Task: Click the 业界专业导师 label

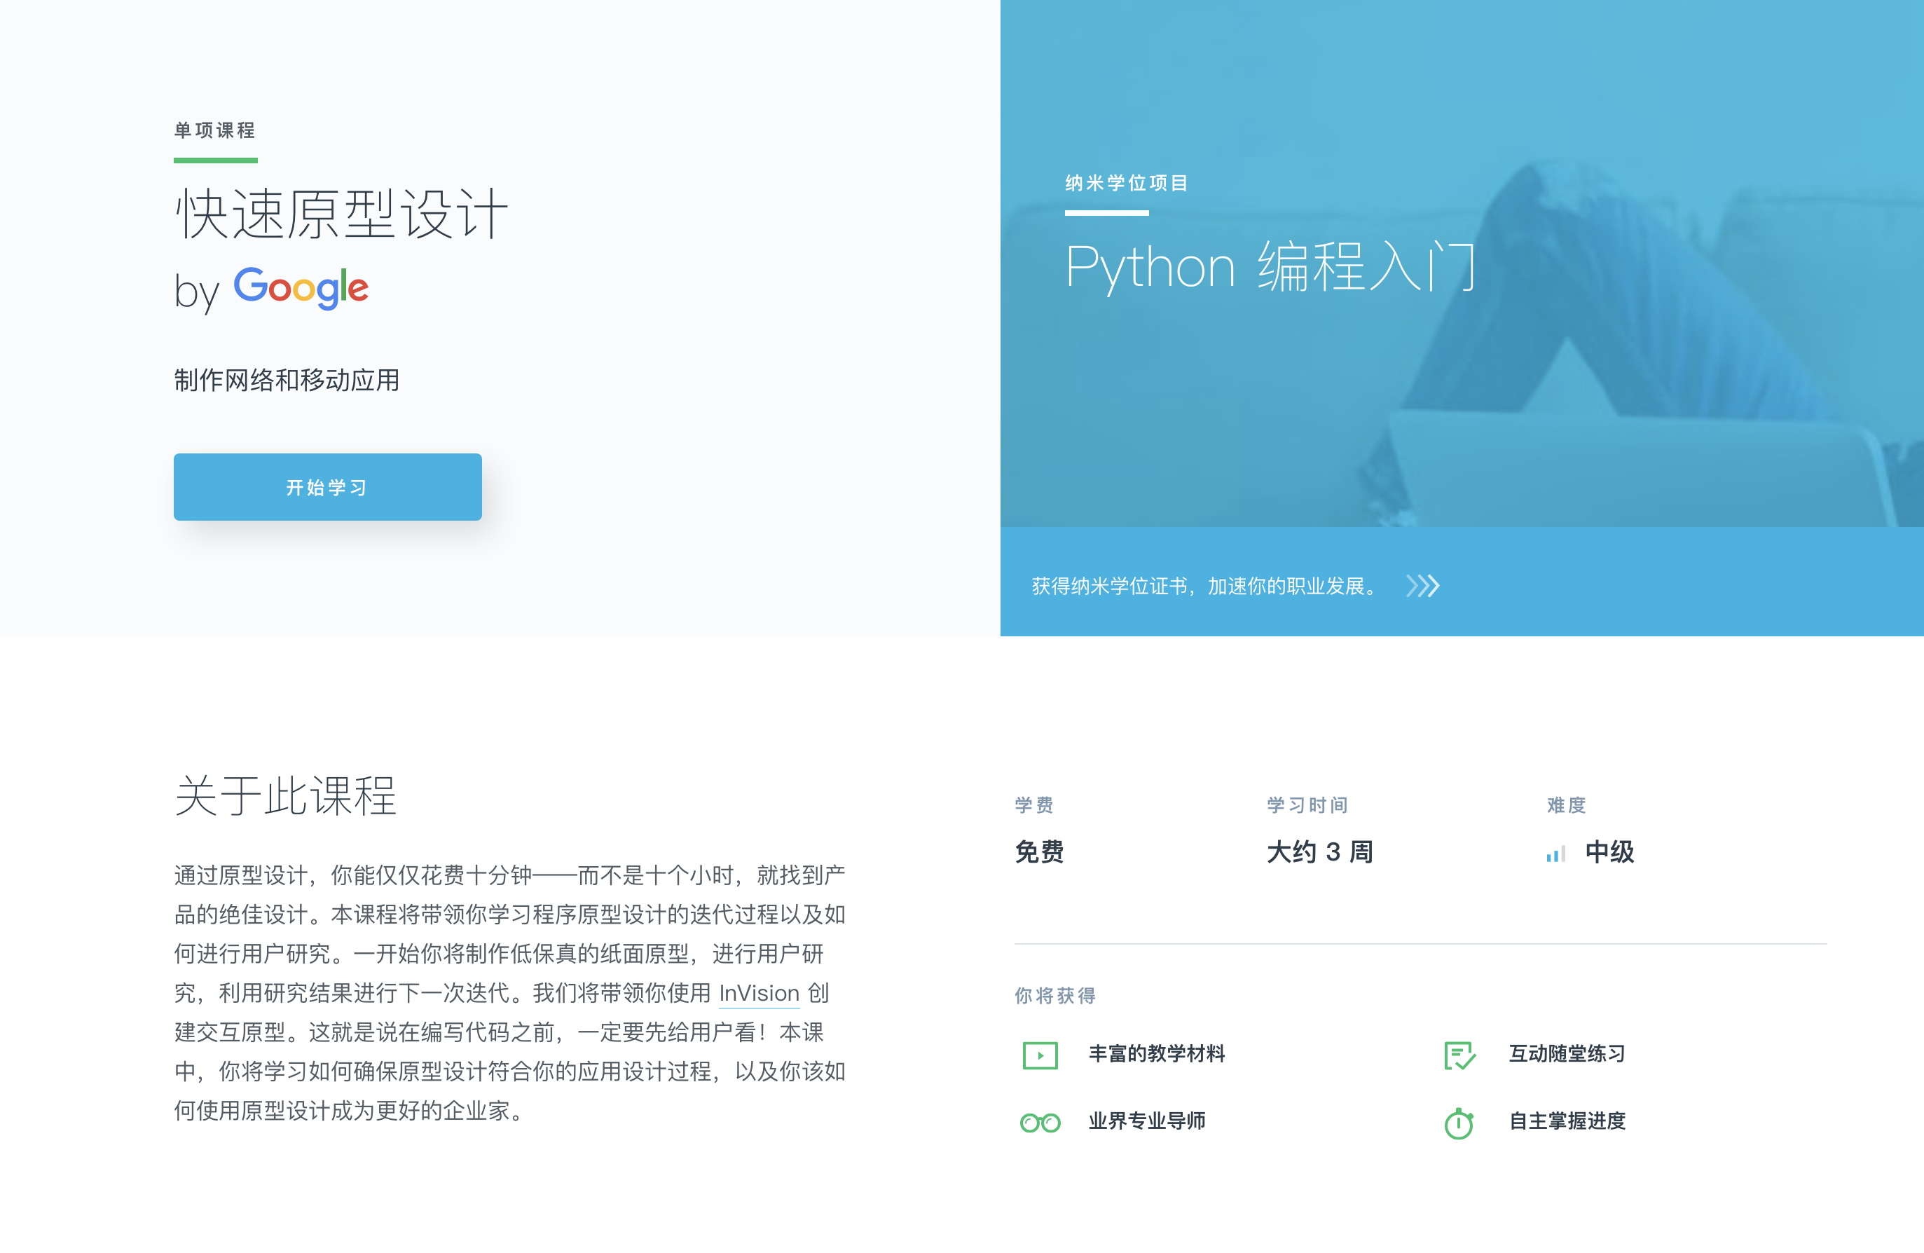Action: pos(1146,1121)
